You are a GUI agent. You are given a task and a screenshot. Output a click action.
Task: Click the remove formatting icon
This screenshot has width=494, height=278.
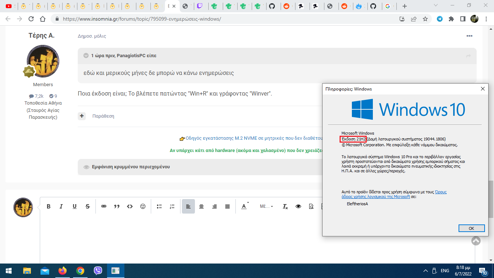285,206
